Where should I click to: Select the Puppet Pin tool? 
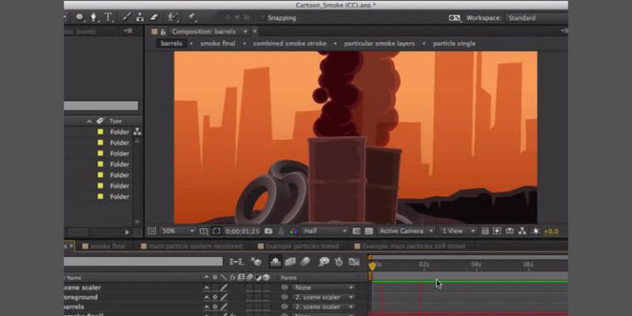coord(192,17)
